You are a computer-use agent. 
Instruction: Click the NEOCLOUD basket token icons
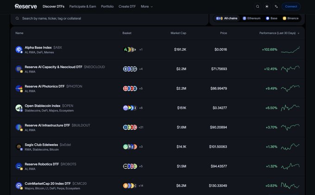click(x=130, y=69)
